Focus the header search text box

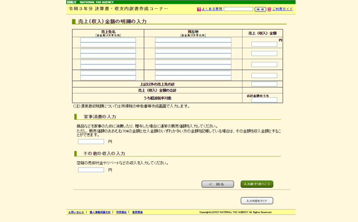point(238,9)
